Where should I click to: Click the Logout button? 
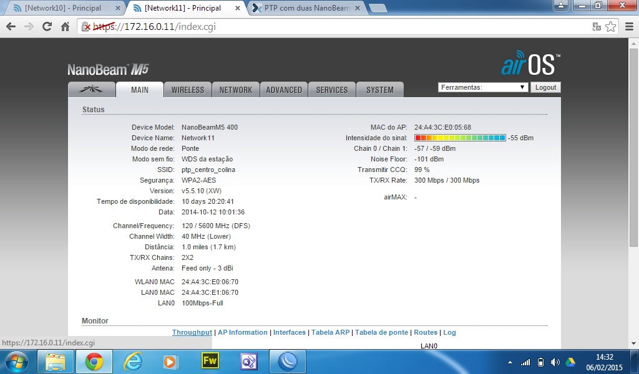tap(545, 87)
